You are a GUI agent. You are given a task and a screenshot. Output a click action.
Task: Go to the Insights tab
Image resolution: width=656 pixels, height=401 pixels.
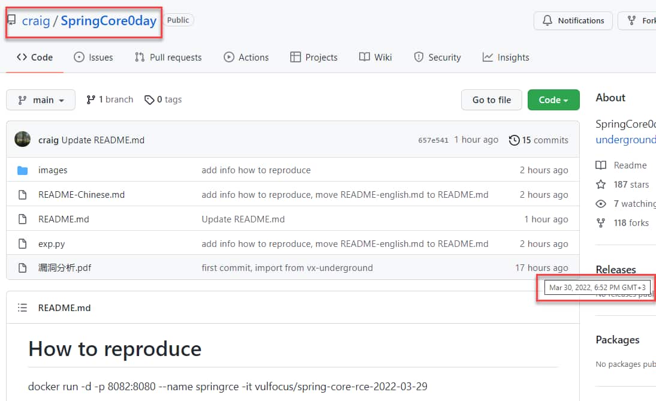pyautogui.click(x=505, y=58)
